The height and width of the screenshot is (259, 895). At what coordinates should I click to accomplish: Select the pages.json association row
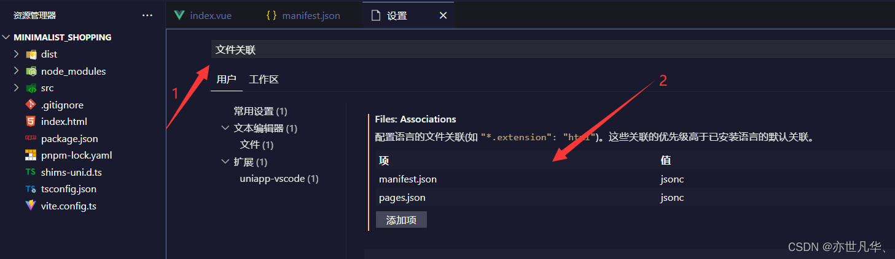point(402,198)
